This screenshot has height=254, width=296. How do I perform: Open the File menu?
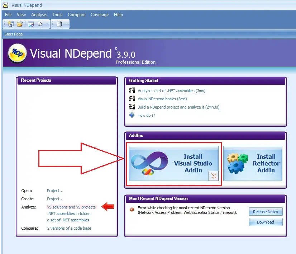click(x=8, y=15)
